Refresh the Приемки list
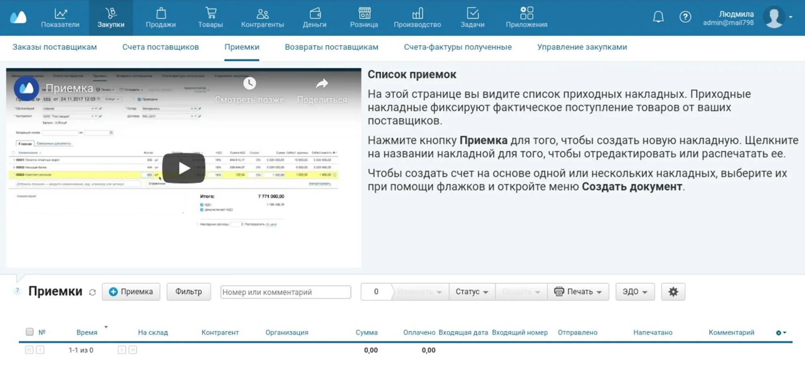This screenshot has height=365, width=805. (93, 292)
